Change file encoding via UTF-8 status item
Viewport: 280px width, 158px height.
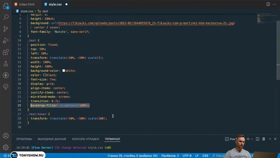coord(187,156)
